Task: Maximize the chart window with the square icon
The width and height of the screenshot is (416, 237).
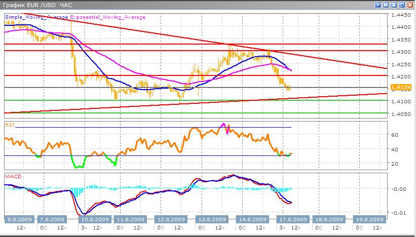Action: pos(402,5)
